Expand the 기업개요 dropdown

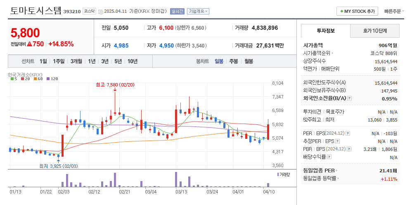[x=198, y=11]
